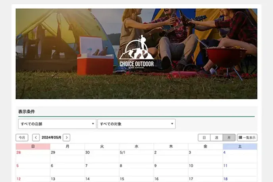The width and height of the screenshot is (273, 182).
Task: Go to next month with right chevron
Action: click(x=67, y=138)
